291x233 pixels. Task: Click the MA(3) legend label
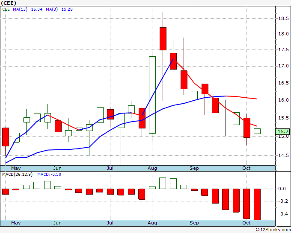52,9
